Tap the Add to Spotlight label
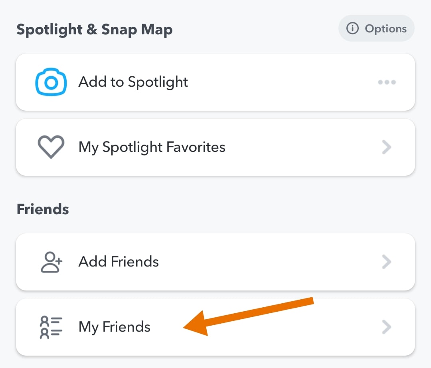Image resolution: width=431 pixels, height=368 pixels. pyautogui.click(x=133, y=82)
